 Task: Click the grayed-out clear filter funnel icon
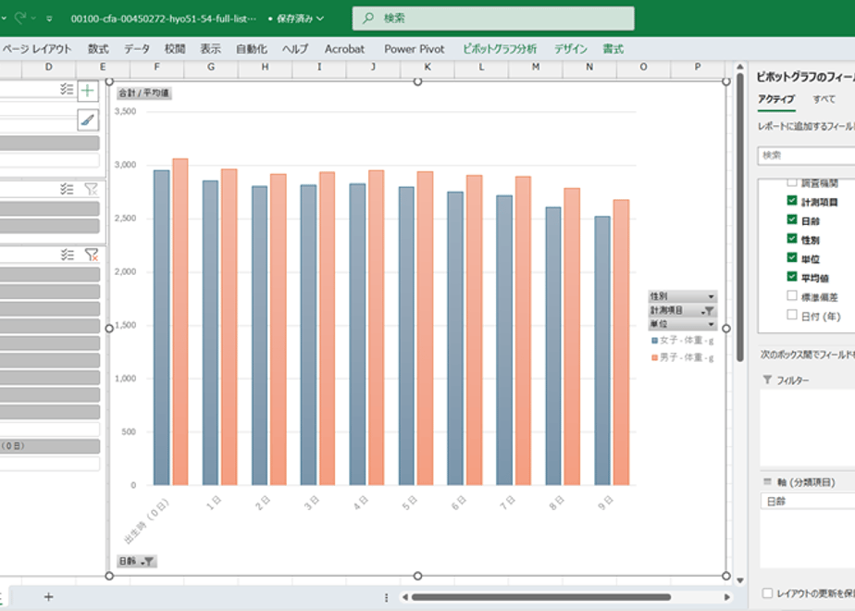pyautogui.click(x=91, y=189)
